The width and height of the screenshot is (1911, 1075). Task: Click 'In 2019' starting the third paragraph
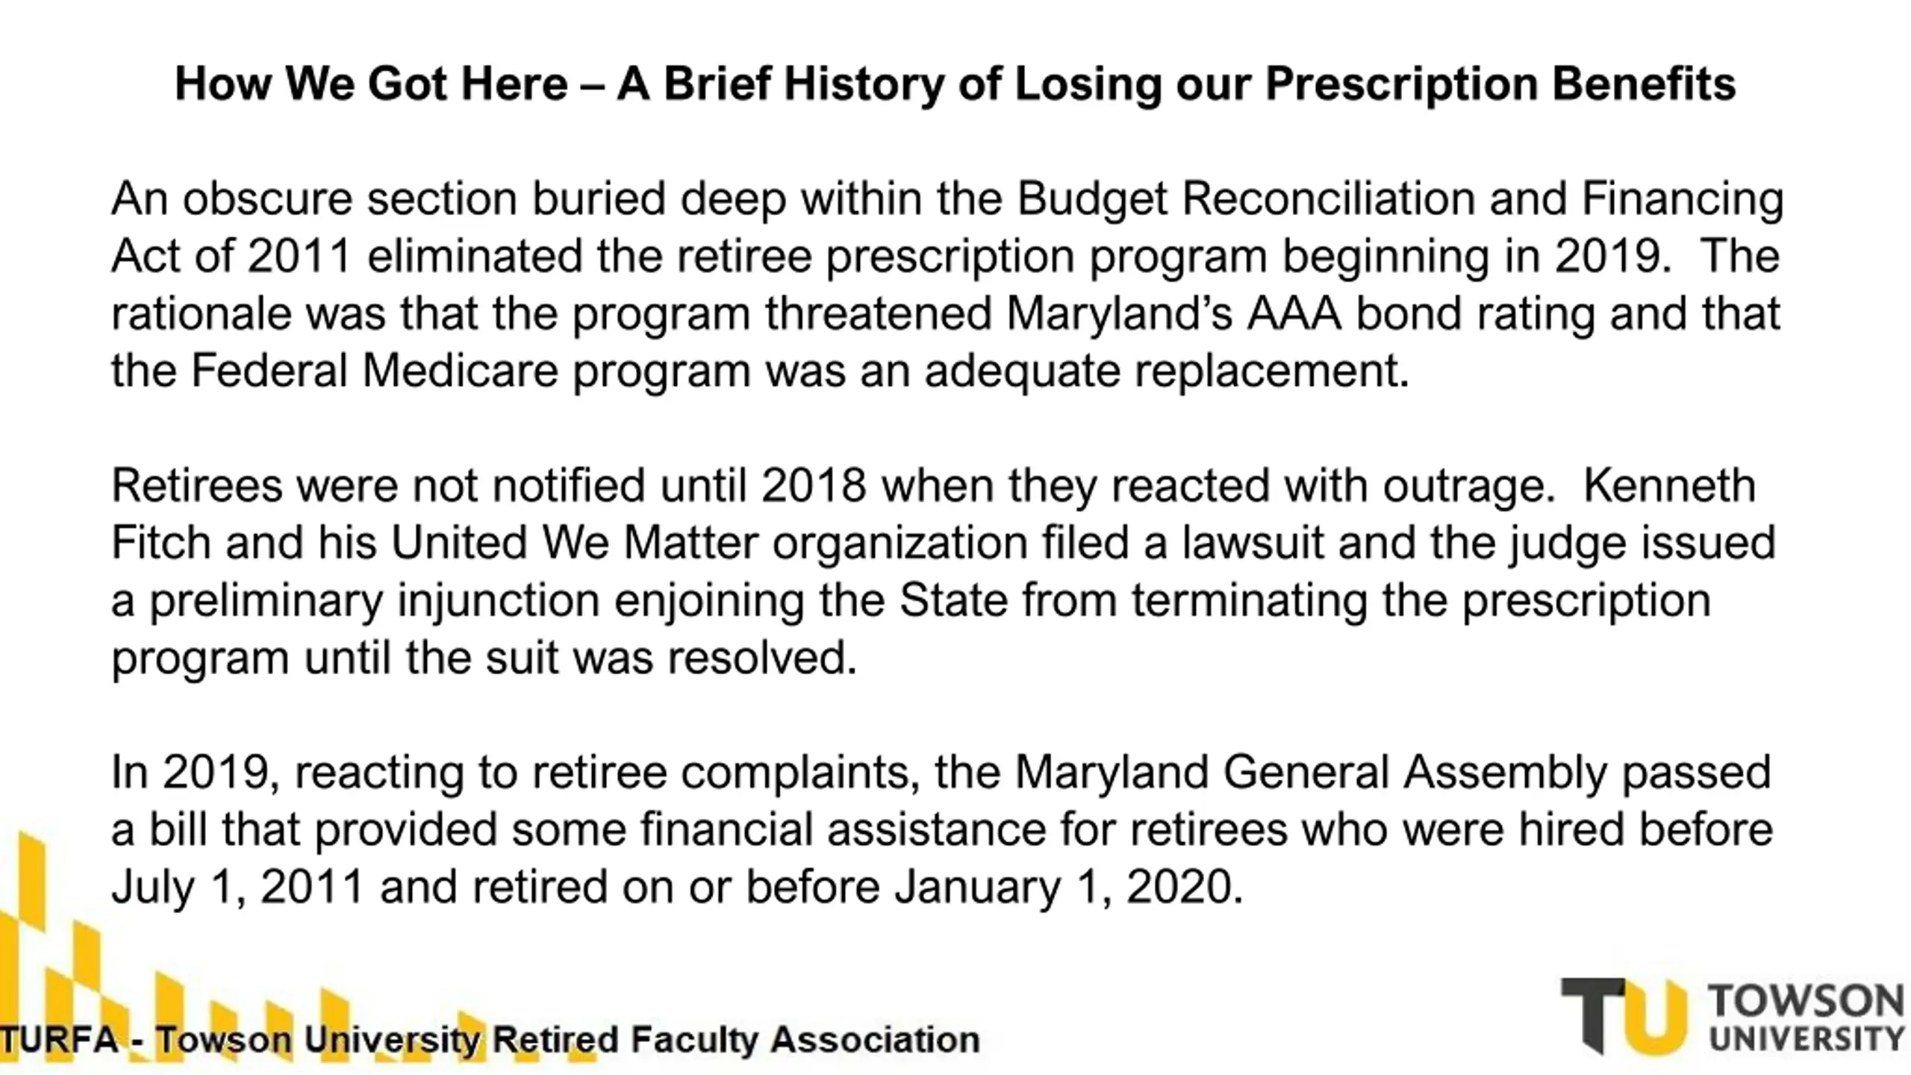[x=190, y=773]
